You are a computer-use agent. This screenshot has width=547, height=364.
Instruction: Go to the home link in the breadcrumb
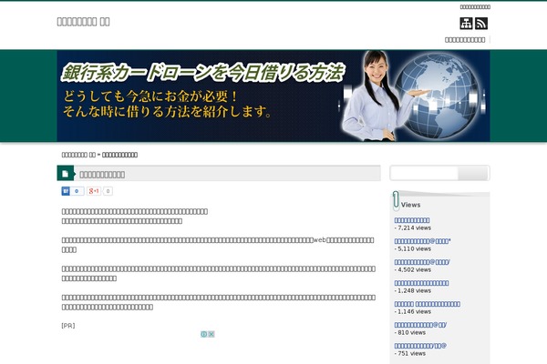click(78, 155)
